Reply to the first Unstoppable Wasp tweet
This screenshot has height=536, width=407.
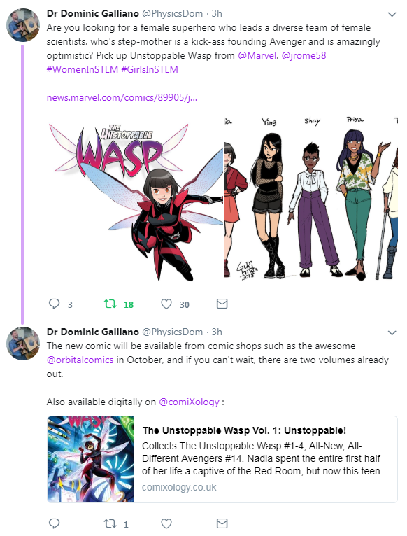pyautogui.click(x=55, y=304)
